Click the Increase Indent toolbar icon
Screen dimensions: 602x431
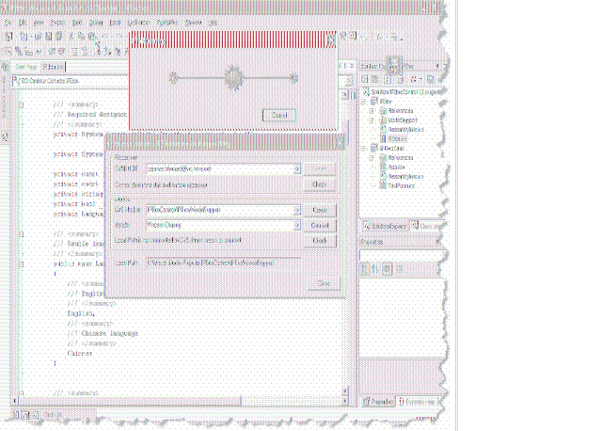(x=62, y=51)
